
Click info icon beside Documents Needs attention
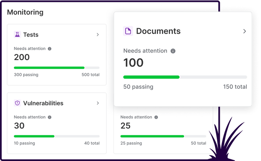[173, 51]
